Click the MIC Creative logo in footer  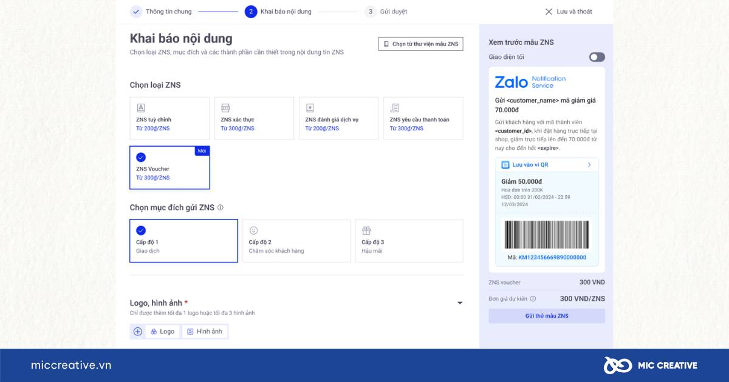point(651,365)
